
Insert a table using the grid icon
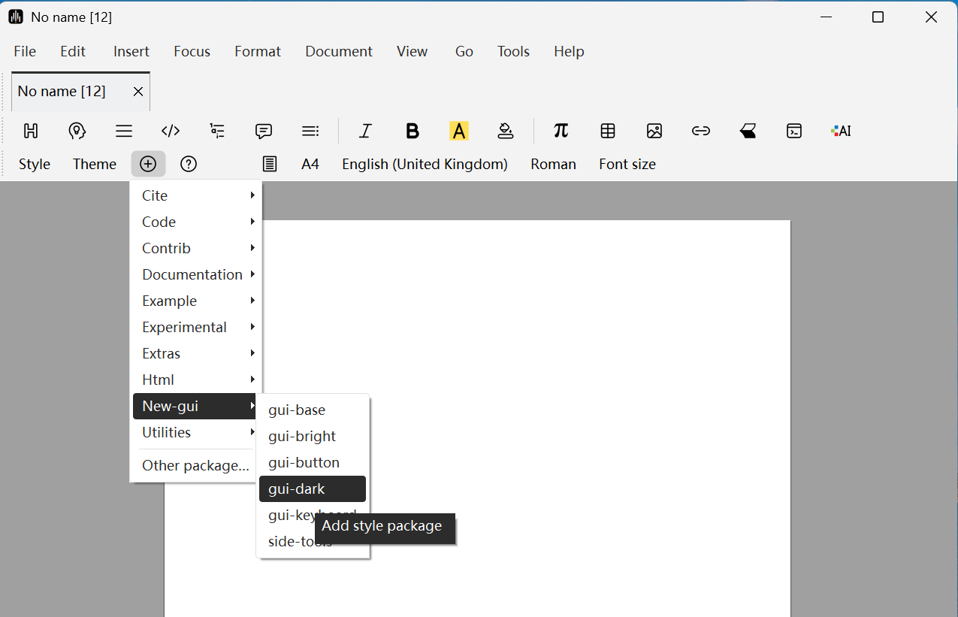click(x=608, y=131)
